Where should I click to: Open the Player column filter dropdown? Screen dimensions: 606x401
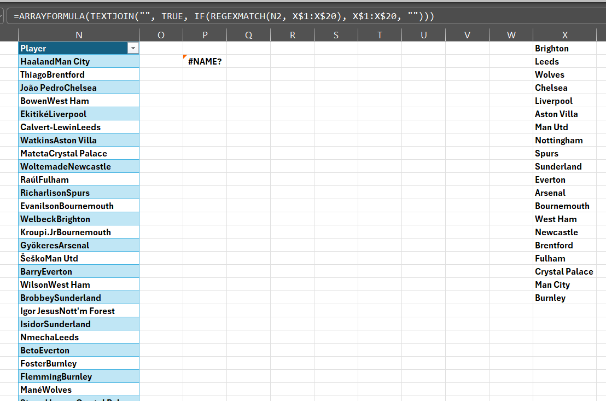[x=133, y=48]
